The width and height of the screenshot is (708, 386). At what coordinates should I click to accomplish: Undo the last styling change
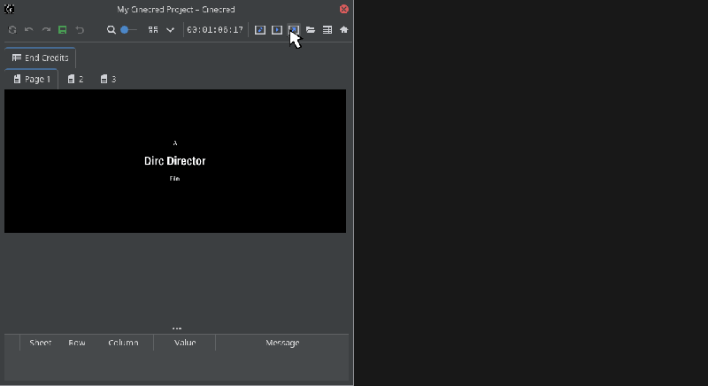29,30
